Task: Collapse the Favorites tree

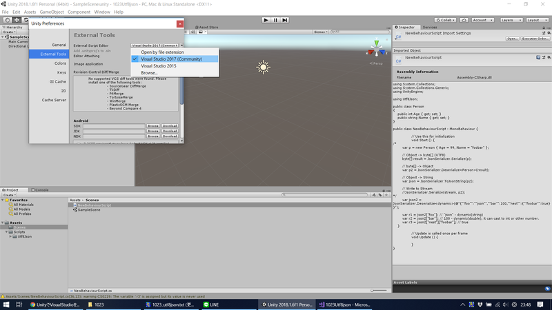Action: click(x=3, y=200)
